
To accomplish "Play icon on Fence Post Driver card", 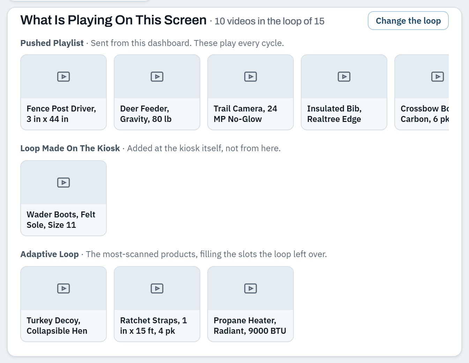I will [64, 77].
